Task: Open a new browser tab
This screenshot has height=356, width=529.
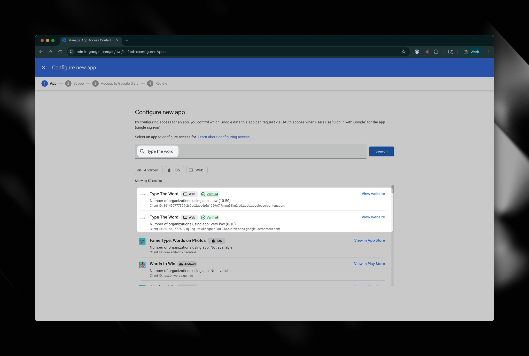Action: [x=127, y=40]
